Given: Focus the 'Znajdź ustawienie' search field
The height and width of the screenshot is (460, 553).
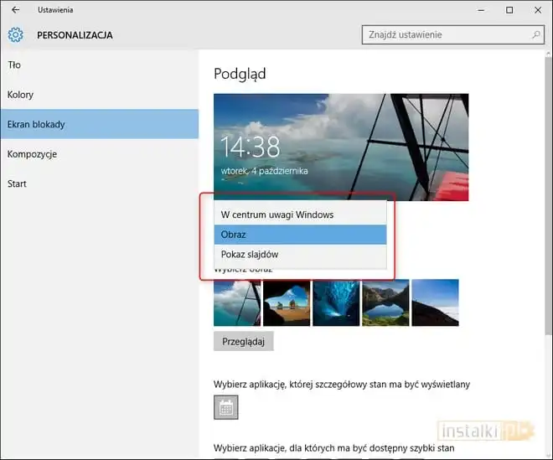Looking at the screenshot, I should click(444, 35).
